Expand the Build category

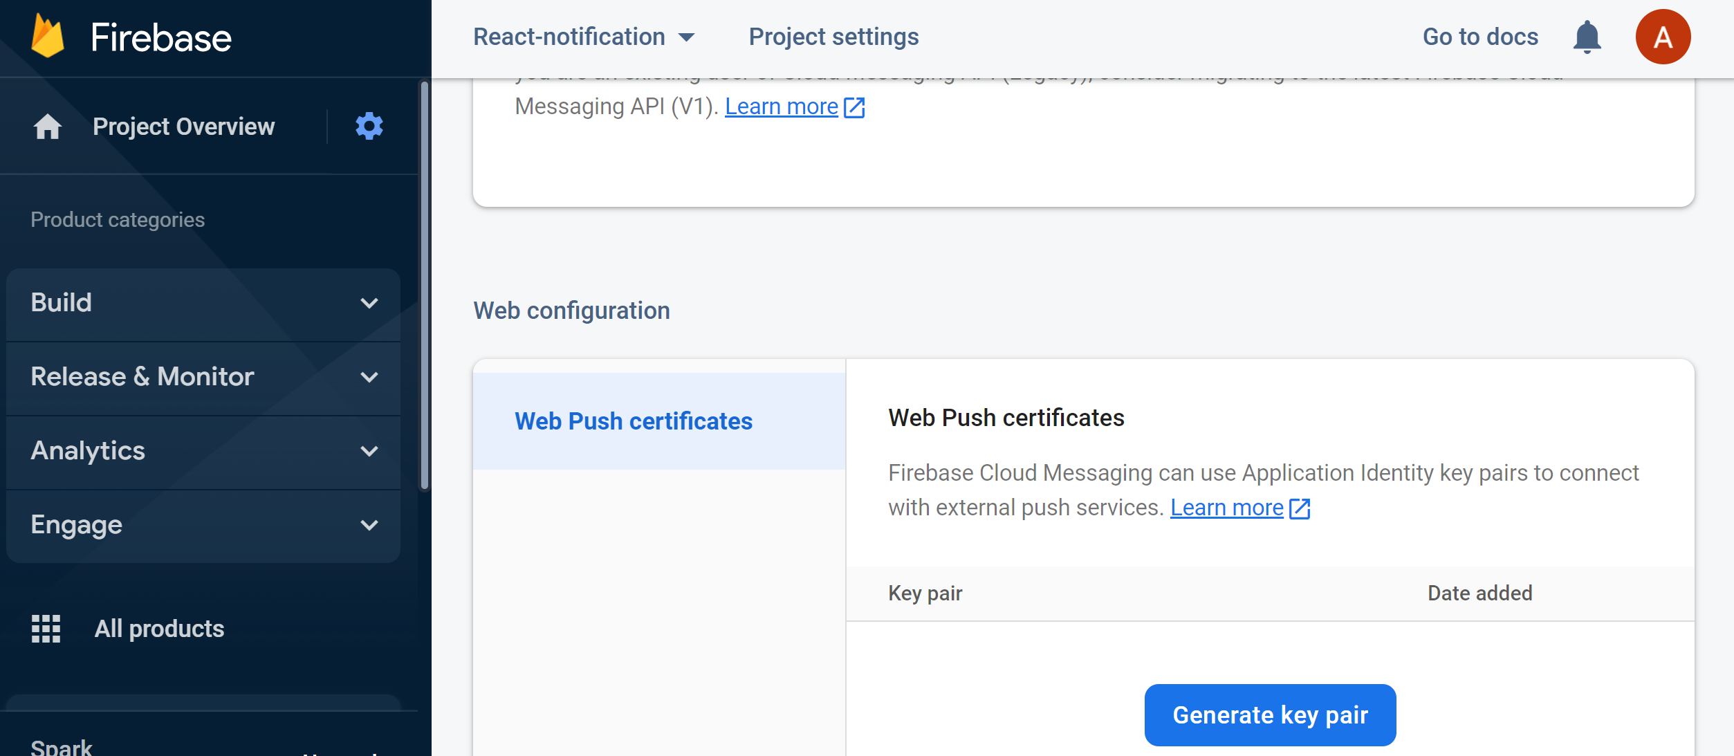[x=203, y=303]
